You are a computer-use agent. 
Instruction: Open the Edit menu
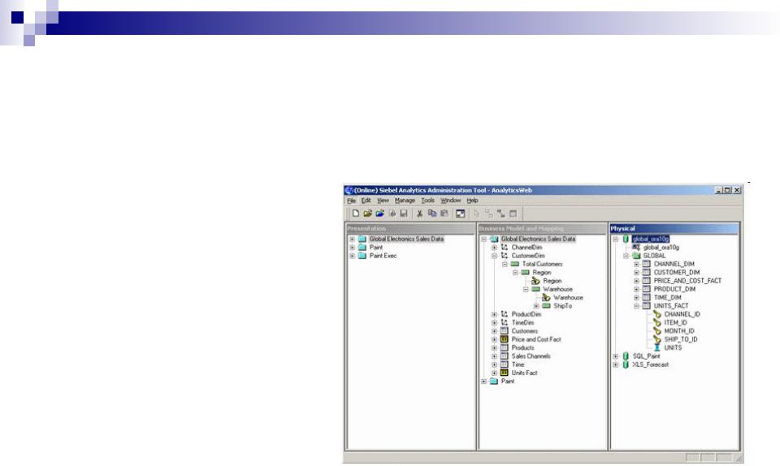tap(366, 201)
